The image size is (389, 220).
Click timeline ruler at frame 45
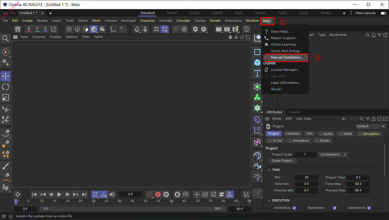point(133,201)
